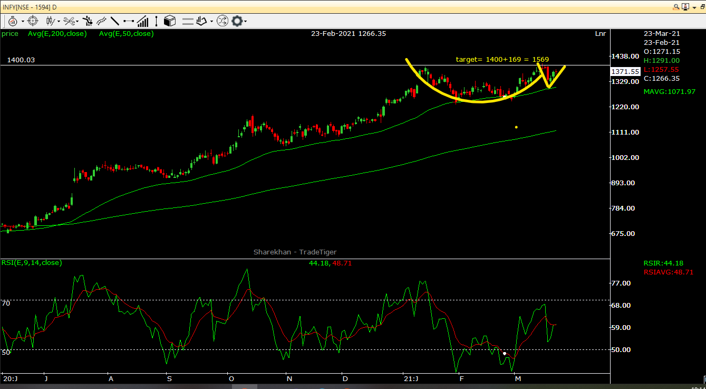Click the 675.00 price axis label
Screen dimensions: 706x389
pos(623,234)
